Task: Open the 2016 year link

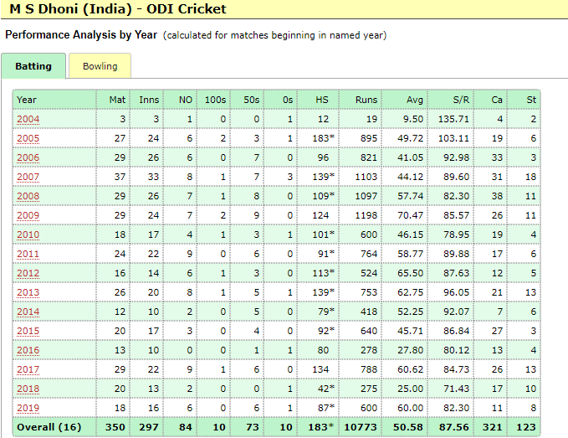Action: [28, 350]
